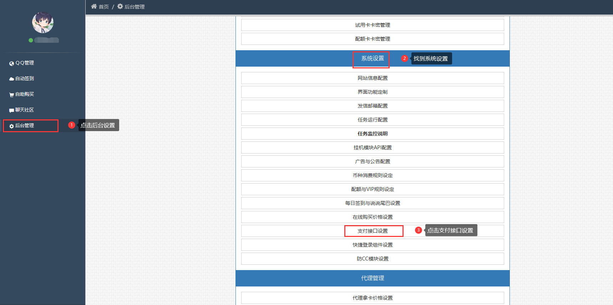Click the chat bubble icon for 聊天社区
The height and width of the screenshot is (305, 613).
[x=11, y=110]
